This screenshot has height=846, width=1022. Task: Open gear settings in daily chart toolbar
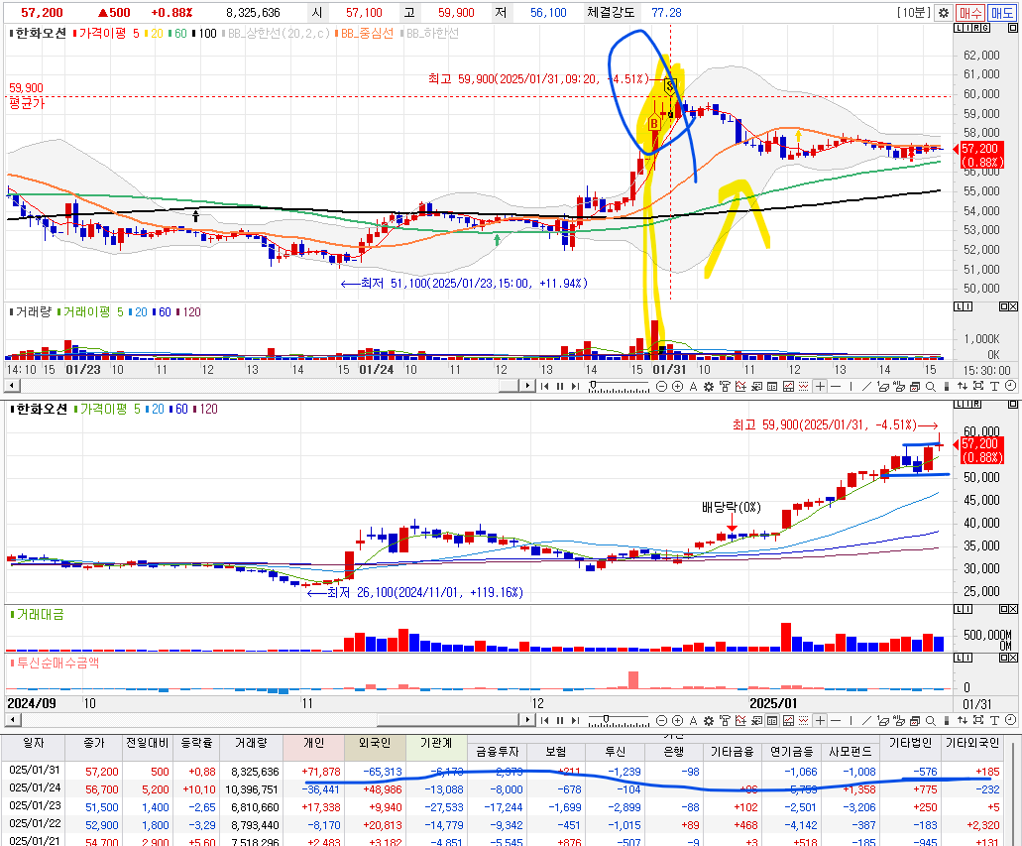pos(709,720)
